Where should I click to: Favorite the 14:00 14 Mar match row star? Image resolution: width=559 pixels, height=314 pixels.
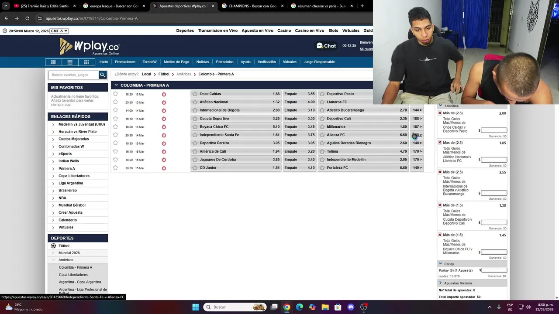tap(115, 110)
